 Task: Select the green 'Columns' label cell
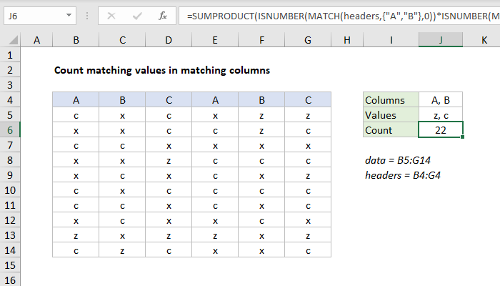tap(391, 100)
